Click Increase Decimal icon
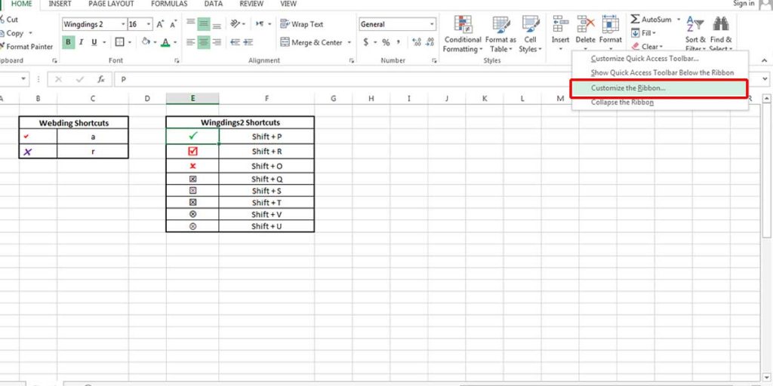The image size is (773, 386). pos(417,42)
